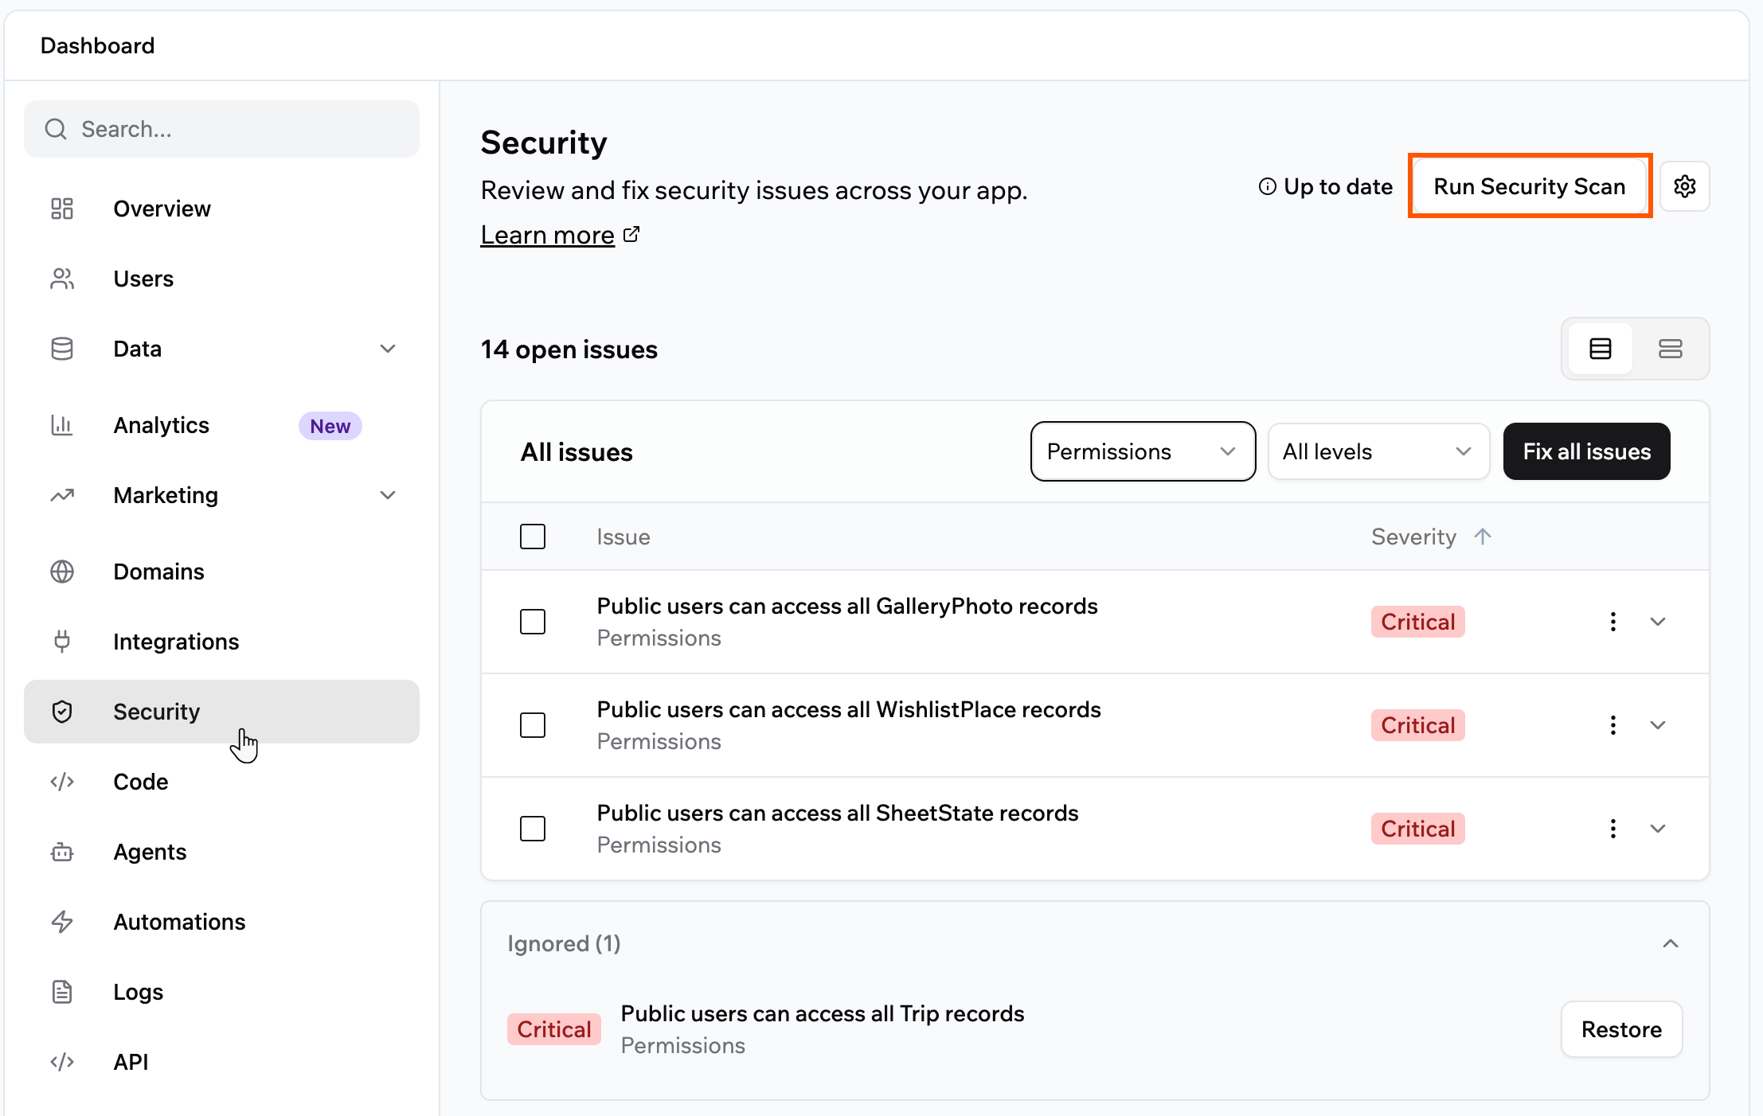Image resolution: width=1763 pixels, height=1116 pixels.
Task: Click the search magnifier icon
Action: (x=56, y=129)
